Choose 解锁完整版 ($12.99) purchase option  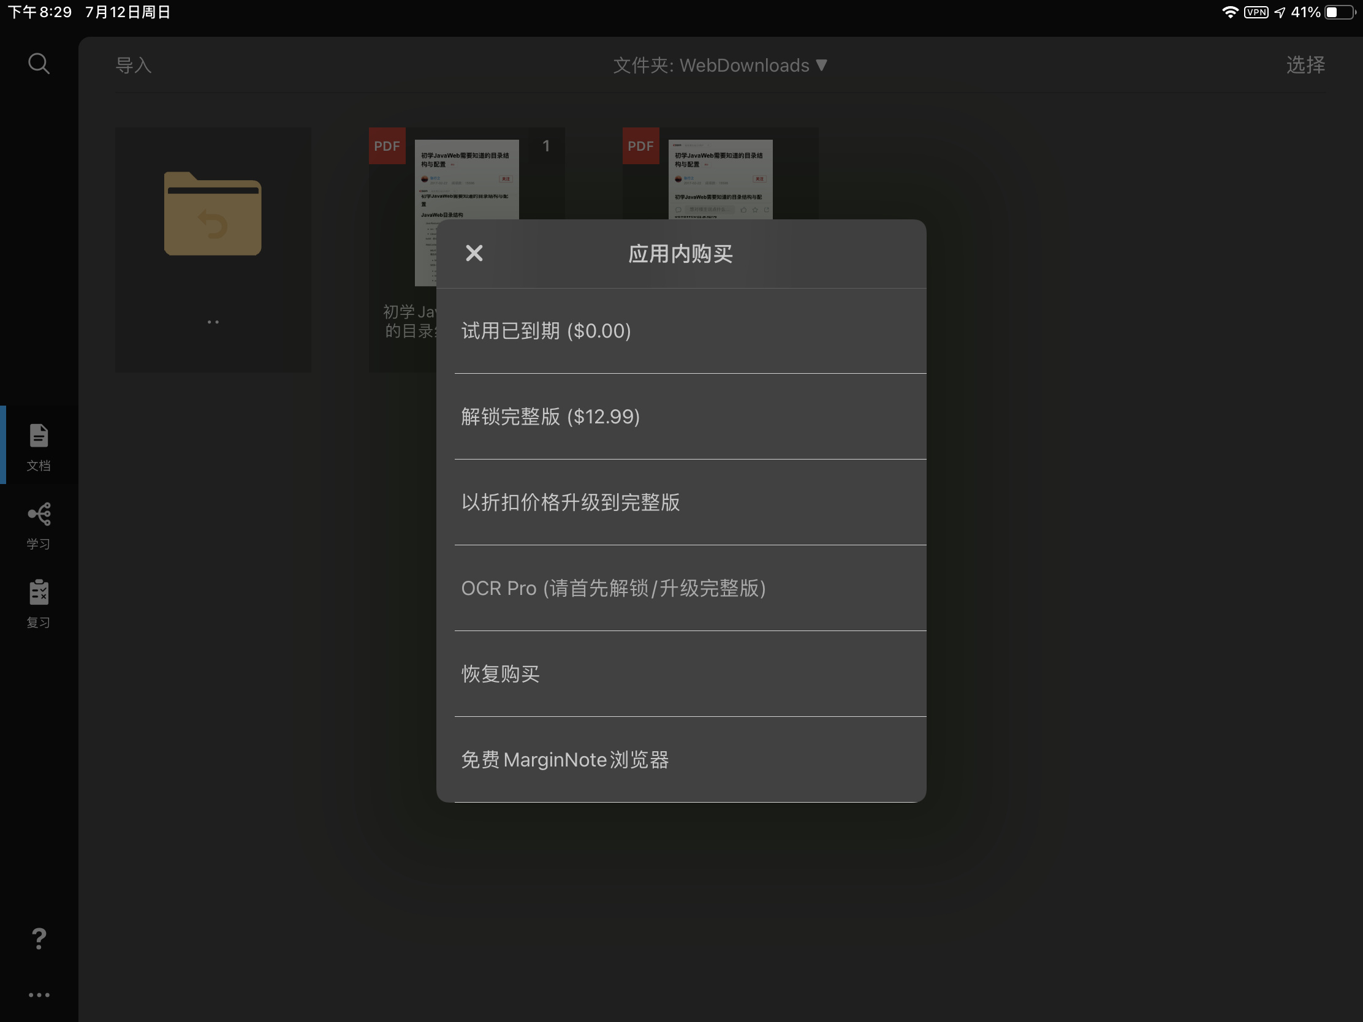681,417
